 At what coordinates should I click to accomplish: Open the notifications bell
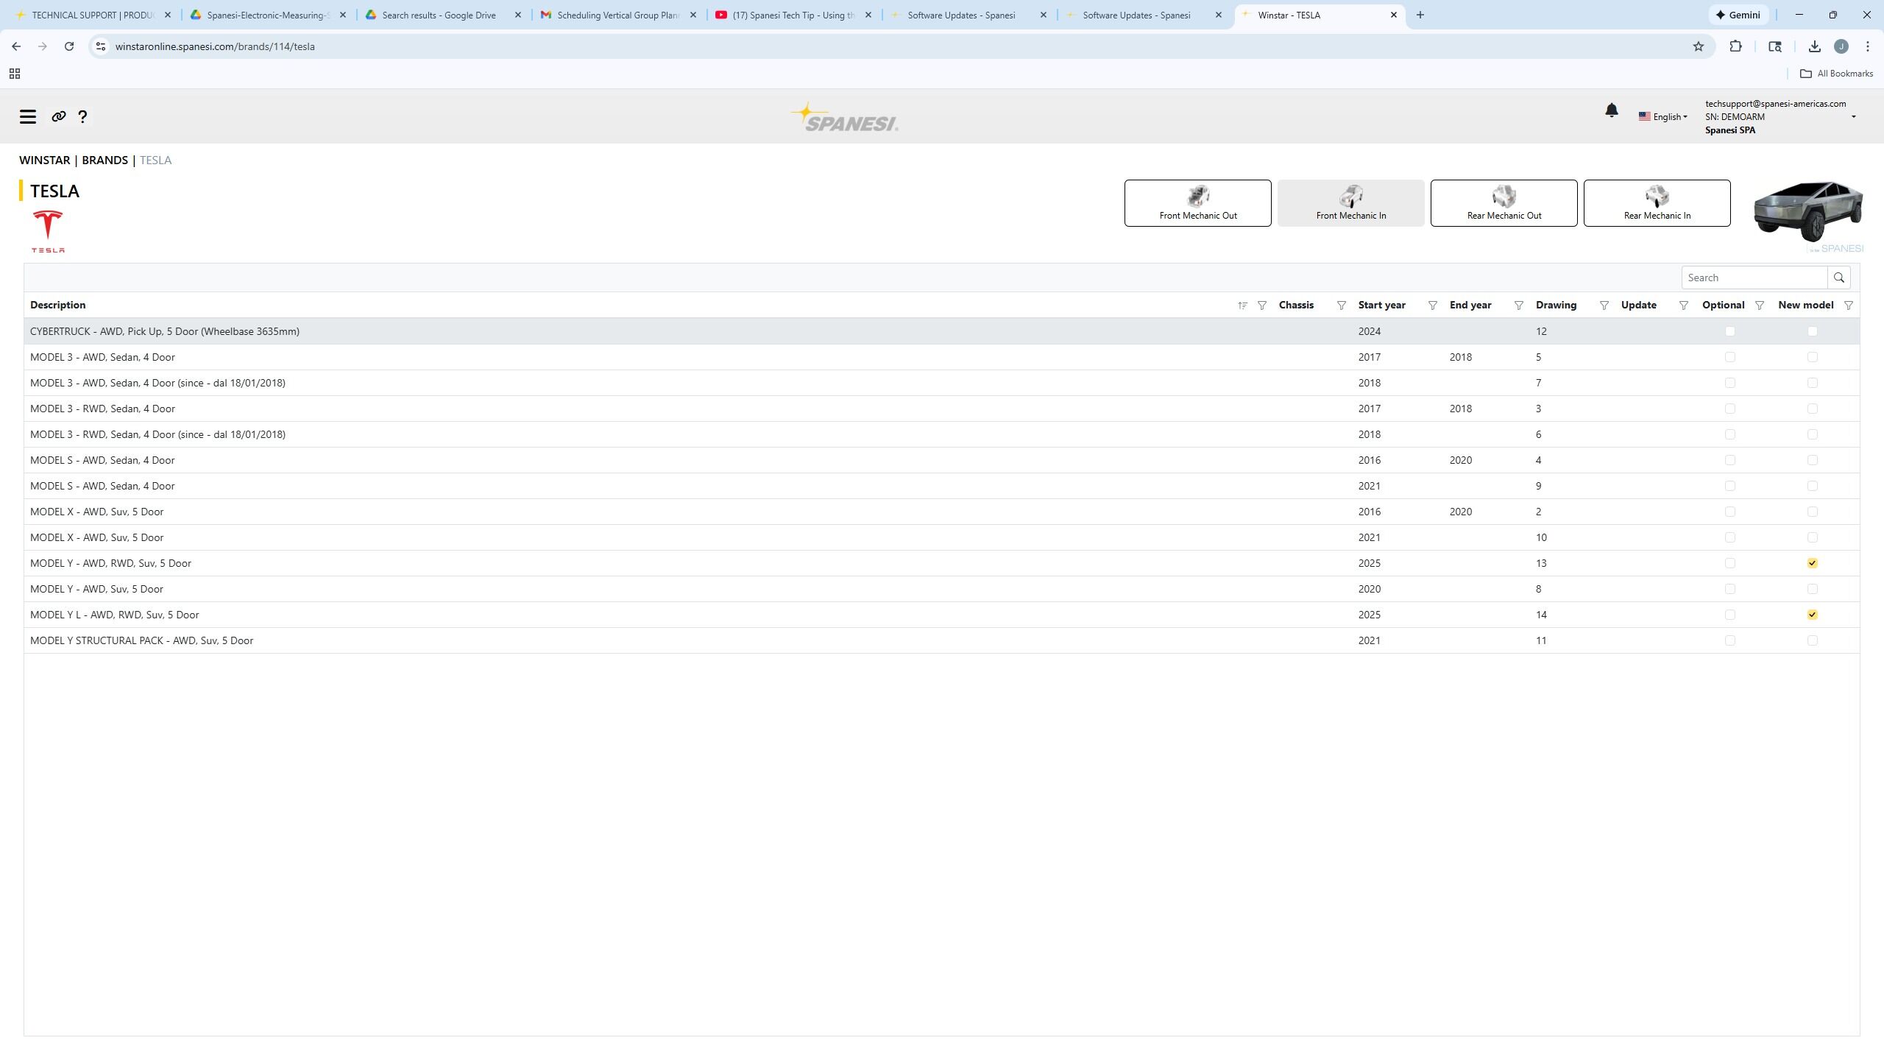click(1611, 110)
